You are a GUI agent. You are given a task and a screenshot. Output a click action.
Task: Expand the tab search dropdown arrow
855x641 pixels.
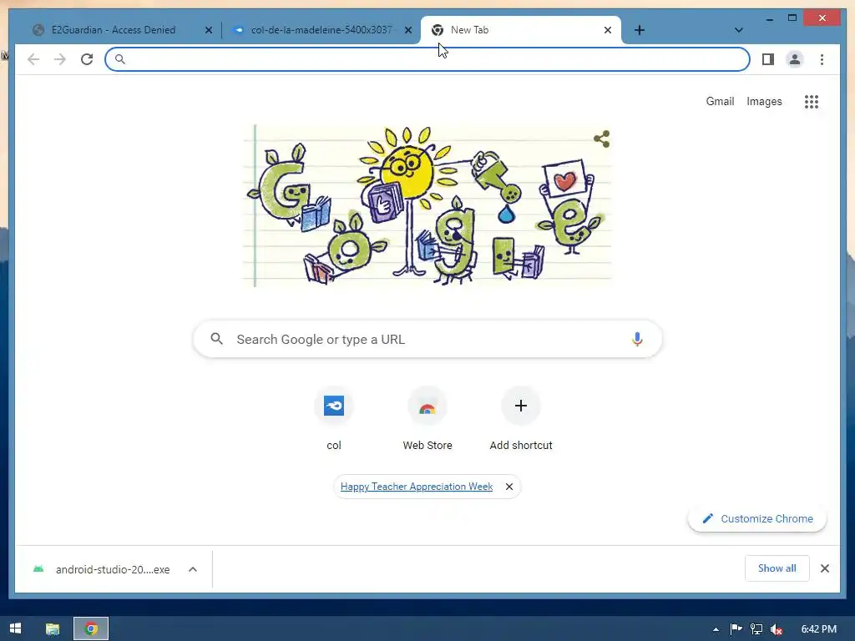pos(738,31)
